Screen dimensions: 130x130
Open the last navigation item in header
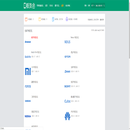(68, 5)
